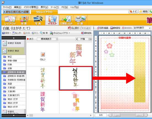Viewport: 152px width, 119px height.
Task: Click the 検索 search magnifier
Action: pos(44,33)
